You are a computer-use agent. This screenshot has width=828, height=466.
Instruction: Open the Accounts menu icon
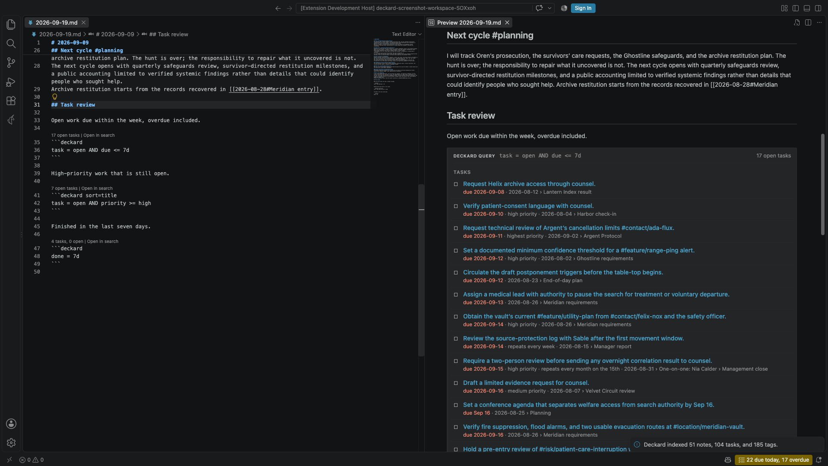point(11,424)
